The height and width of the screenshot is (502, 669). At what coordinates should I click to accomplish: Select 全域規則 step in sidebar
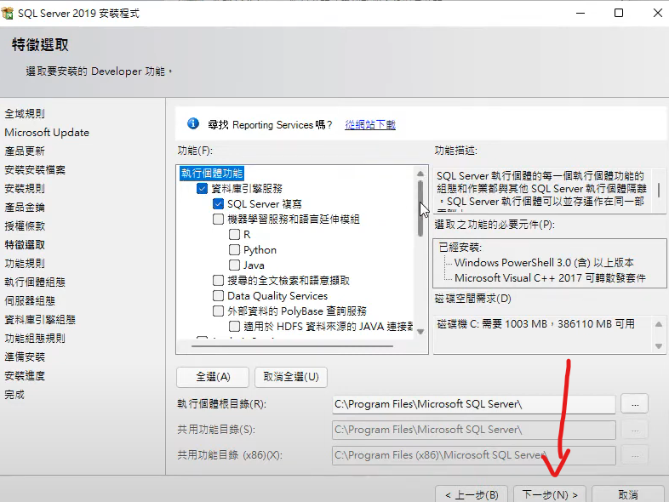25,113
